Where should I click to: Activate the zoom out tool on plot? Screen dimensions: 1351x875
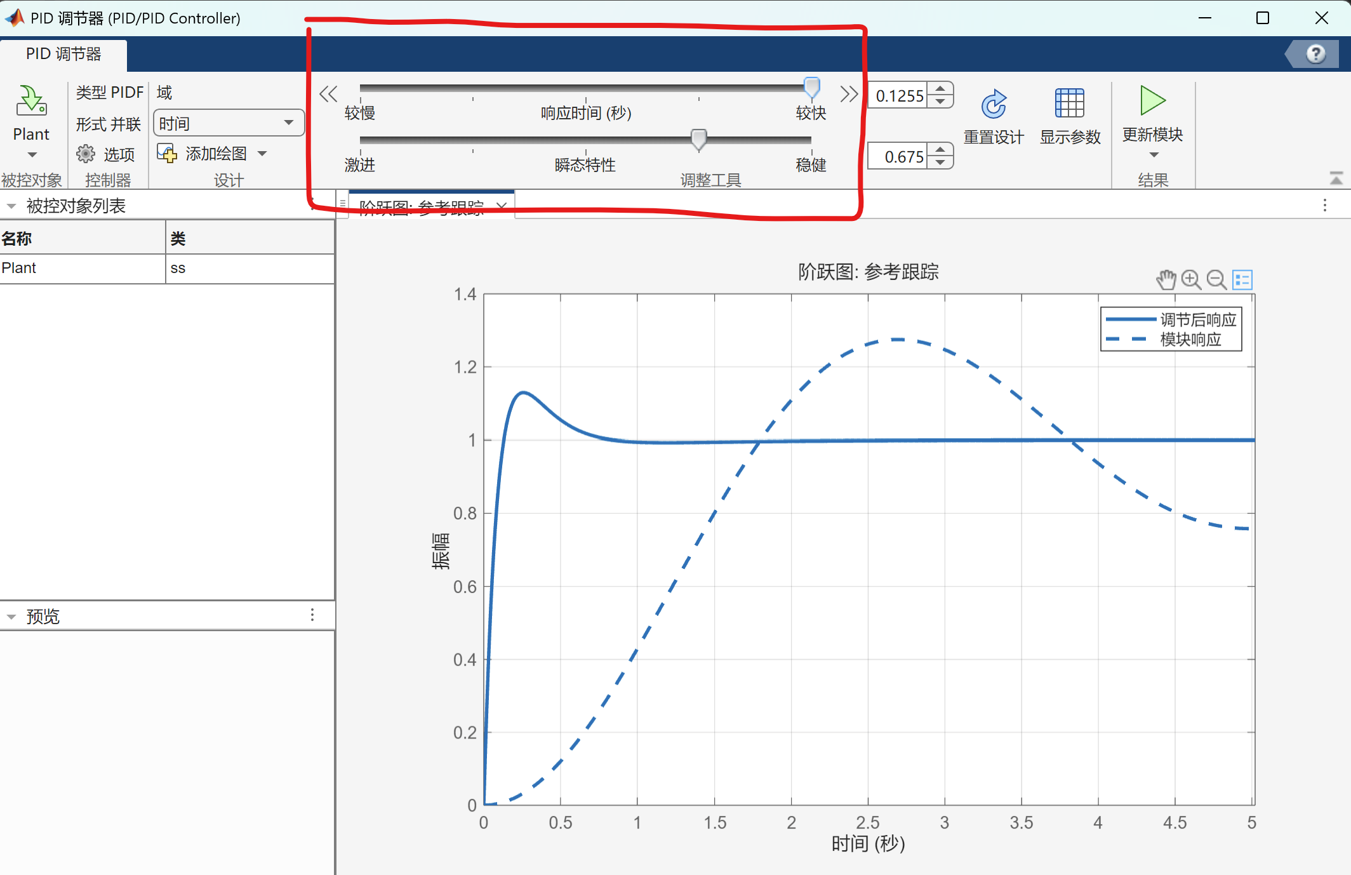(1216, 280)
